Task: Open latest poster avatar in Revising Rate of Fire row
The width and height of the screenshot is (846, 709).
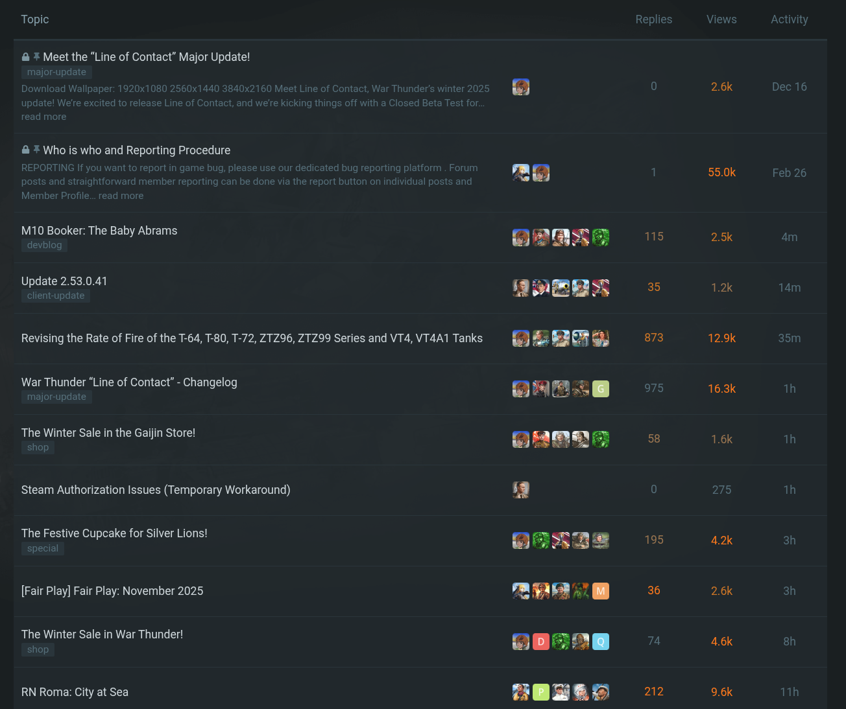Action: [601, 338]
